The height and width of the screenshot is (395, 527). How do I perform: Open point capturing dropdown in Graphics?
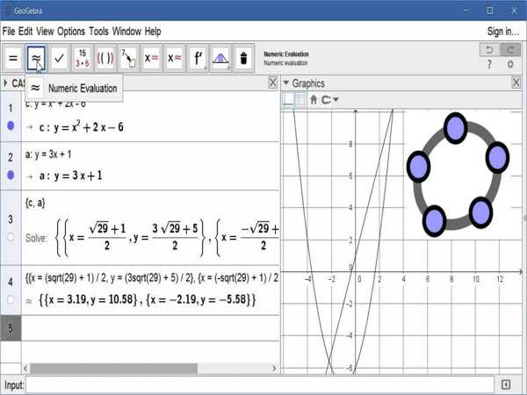tap(329, 100)
